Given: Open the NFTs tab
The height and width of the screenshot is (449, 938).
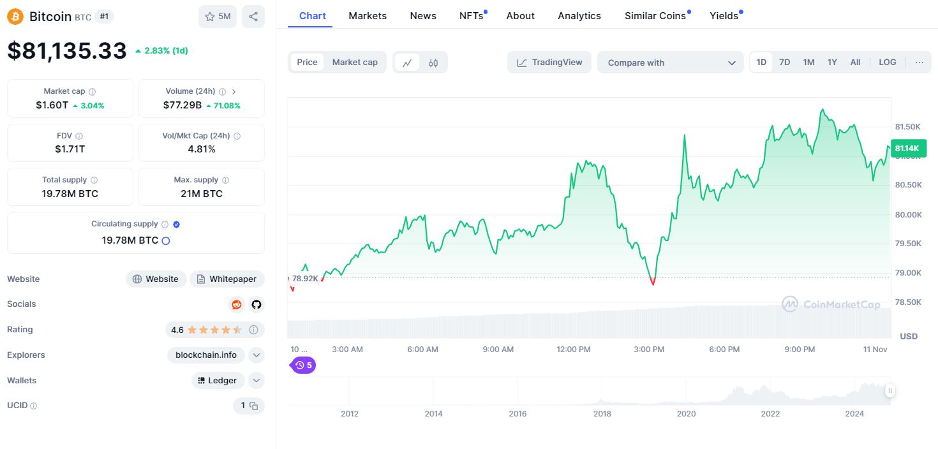Looking at the screenshot, I should tap(472, 15).
